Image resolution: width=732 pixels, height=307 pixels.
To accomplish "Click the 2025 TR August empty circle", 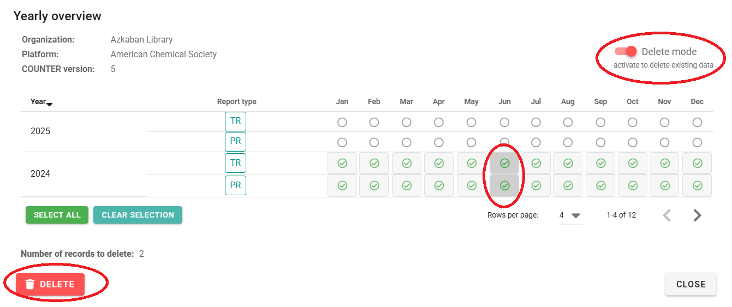I will point(568,122).
